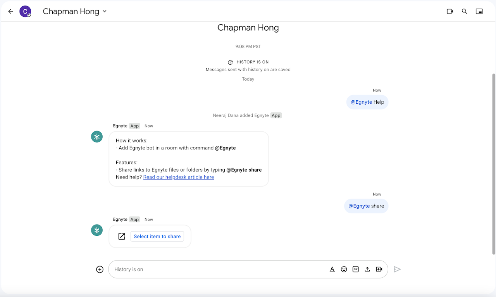496x297 pixels.
Task: Open chat in pop-up window
Action: point(479,12)
